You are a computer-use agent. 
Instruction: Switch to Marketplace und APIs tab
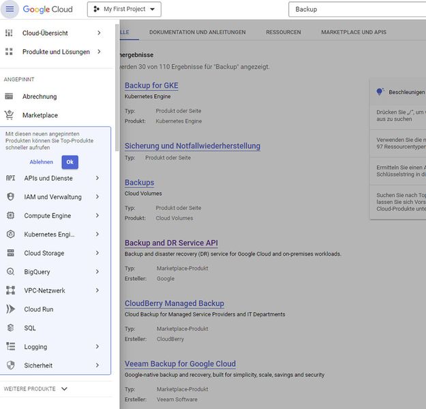pyautogui.click(x=354, y=32)
